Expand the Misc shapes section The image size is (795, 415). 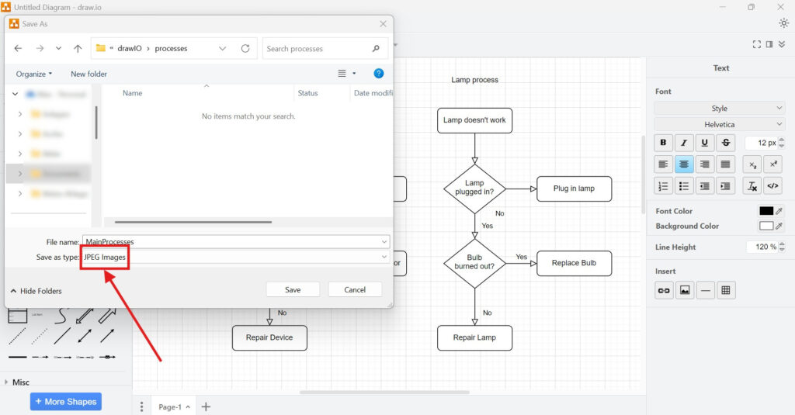coord(20,382)
